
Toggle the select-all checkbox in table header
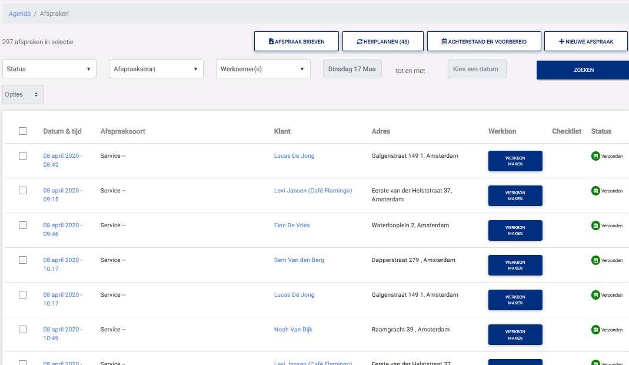22,131
